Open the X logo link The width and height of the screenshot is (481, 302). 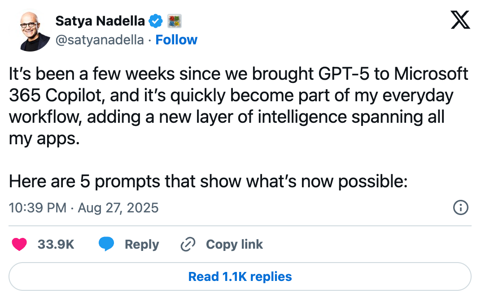tap(460, 20)
